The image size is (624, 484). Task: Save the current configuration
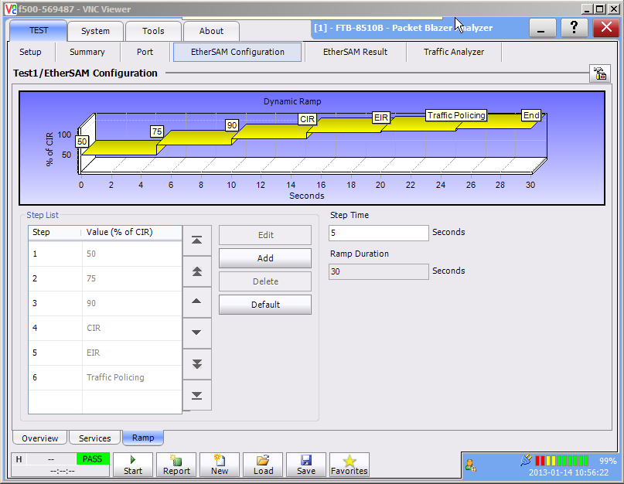click(306, 465)
